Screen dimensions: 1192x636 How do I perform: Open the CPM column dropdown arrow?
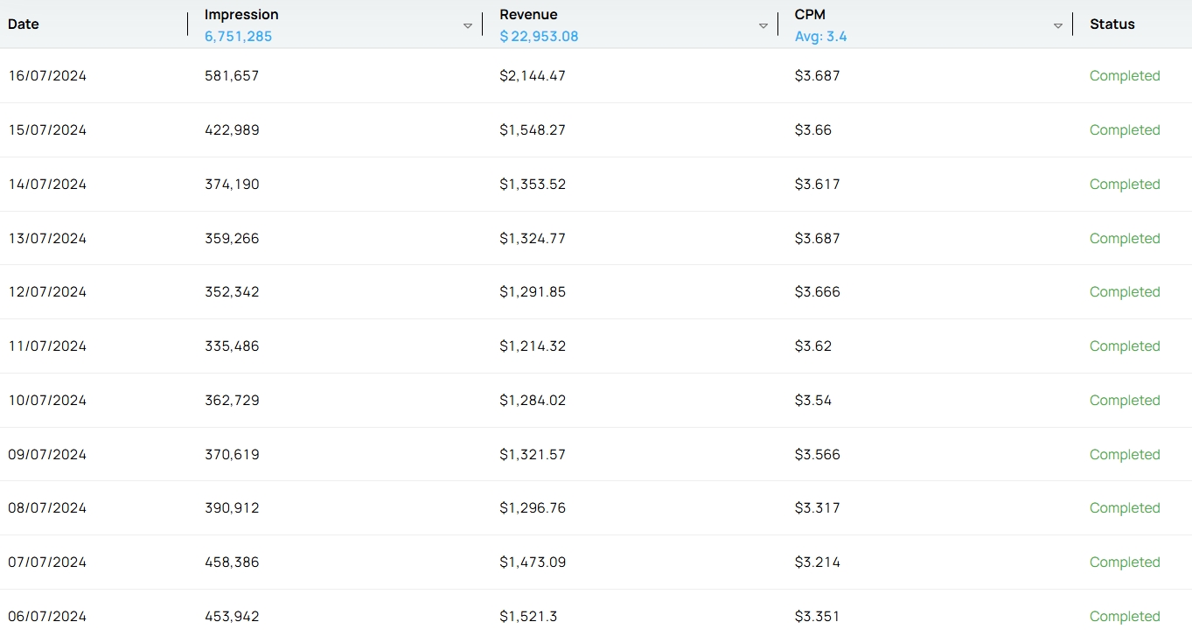(1058, 26)
